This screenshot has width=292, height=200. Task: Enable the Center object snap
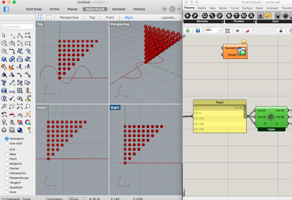7,168
